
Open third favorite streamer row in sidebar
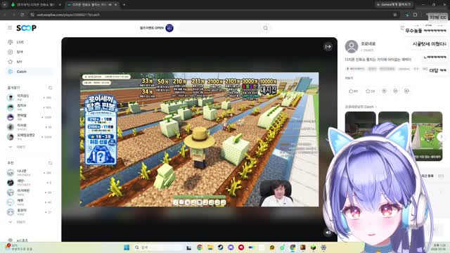coord(30,117)
